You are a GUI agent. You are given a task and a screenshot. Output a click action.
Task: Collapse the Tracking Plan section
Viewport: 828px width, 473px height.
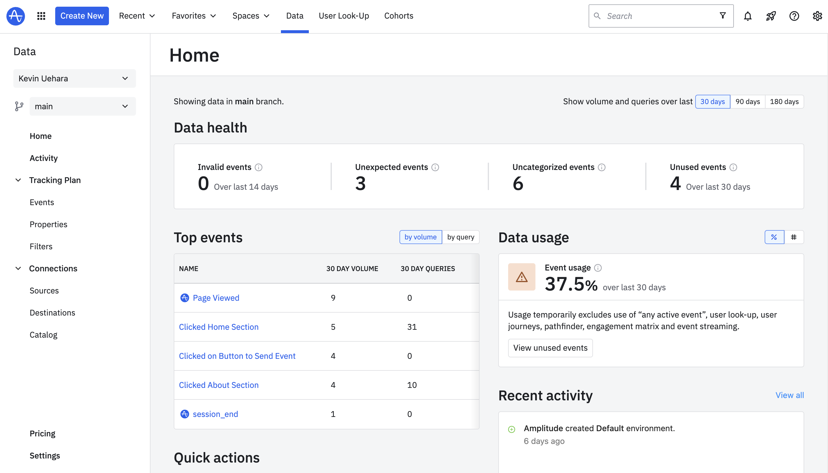[x=18, y=180]
